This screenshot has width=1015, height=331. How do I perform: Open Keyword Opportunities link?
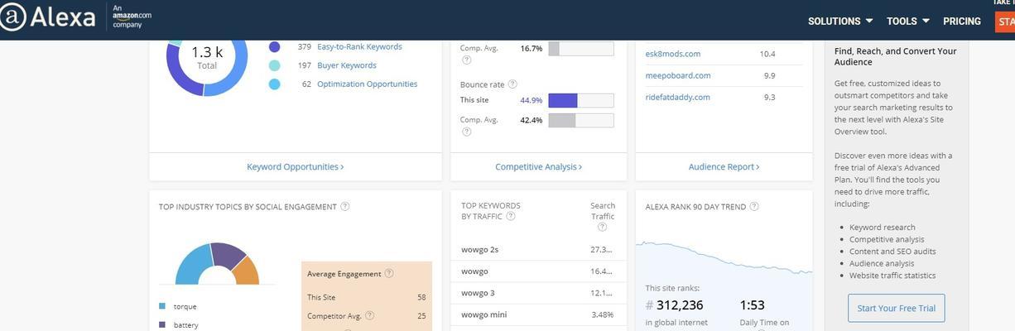click(296, 166)
